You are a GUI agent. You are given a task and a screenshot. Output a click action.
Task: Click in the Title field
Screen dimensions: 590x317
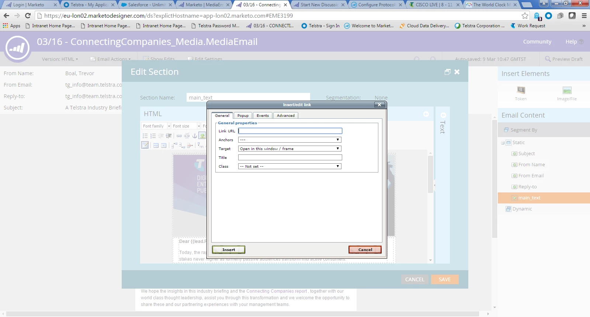[290, 157]
